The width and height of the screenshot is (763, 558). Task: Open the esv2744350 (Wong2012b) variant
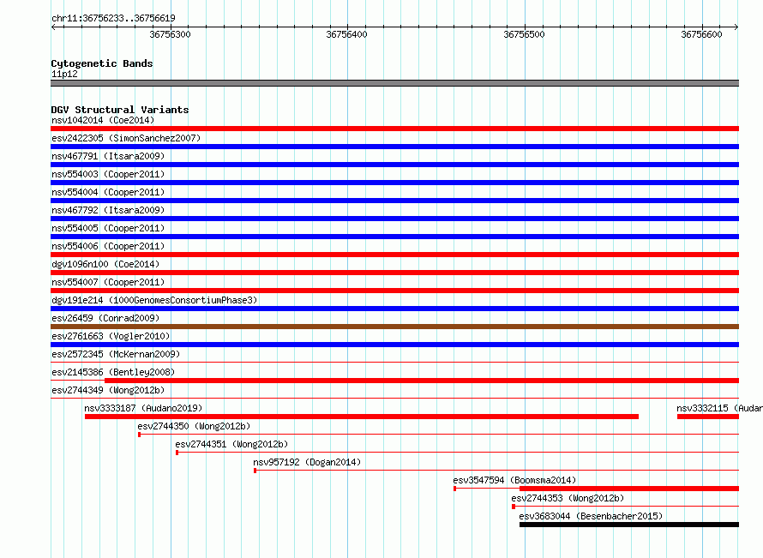(x=194, y=426)
